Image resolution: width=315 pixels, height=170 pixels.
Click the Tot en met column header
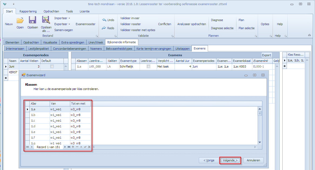tap(80, 104)
